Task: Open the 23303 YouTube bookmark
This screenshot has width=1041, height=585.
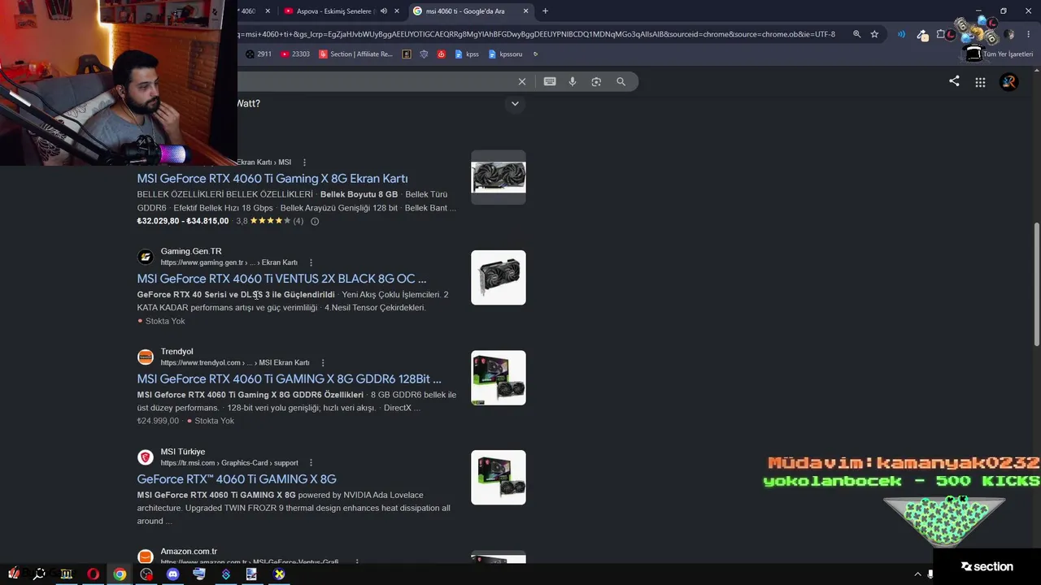Action: pyautogui.click(x=294, y=54)
